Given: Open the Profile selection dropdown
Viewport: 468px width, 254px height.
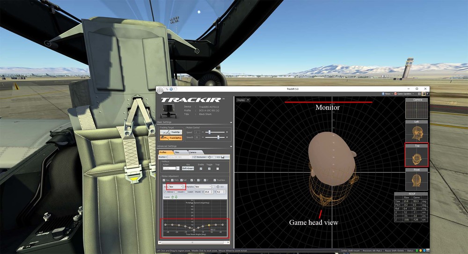Looking at the screenshot, I should [179, 157].
